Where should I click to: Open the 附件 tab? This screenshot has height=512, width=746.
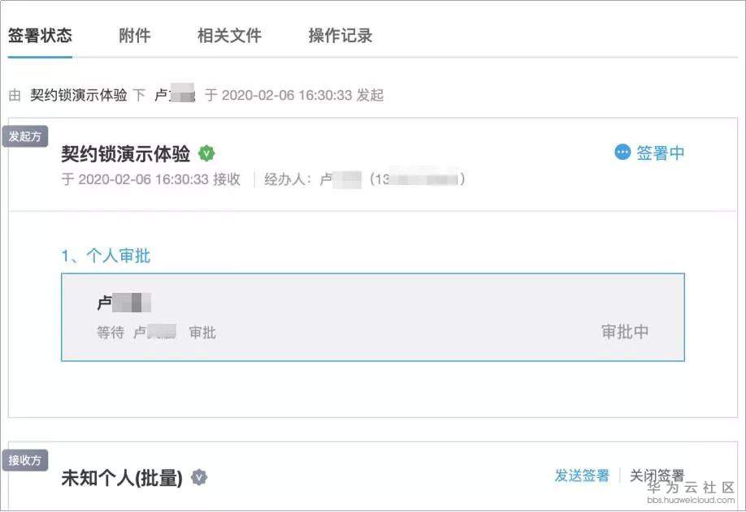click(135, 36)
